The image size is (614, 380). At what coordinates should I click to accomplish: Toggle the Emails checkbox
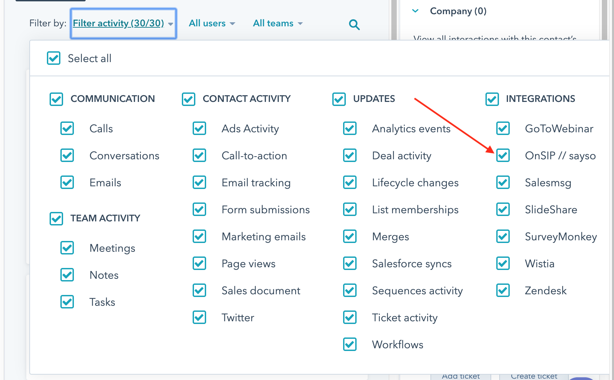click(x=67, y=182)
